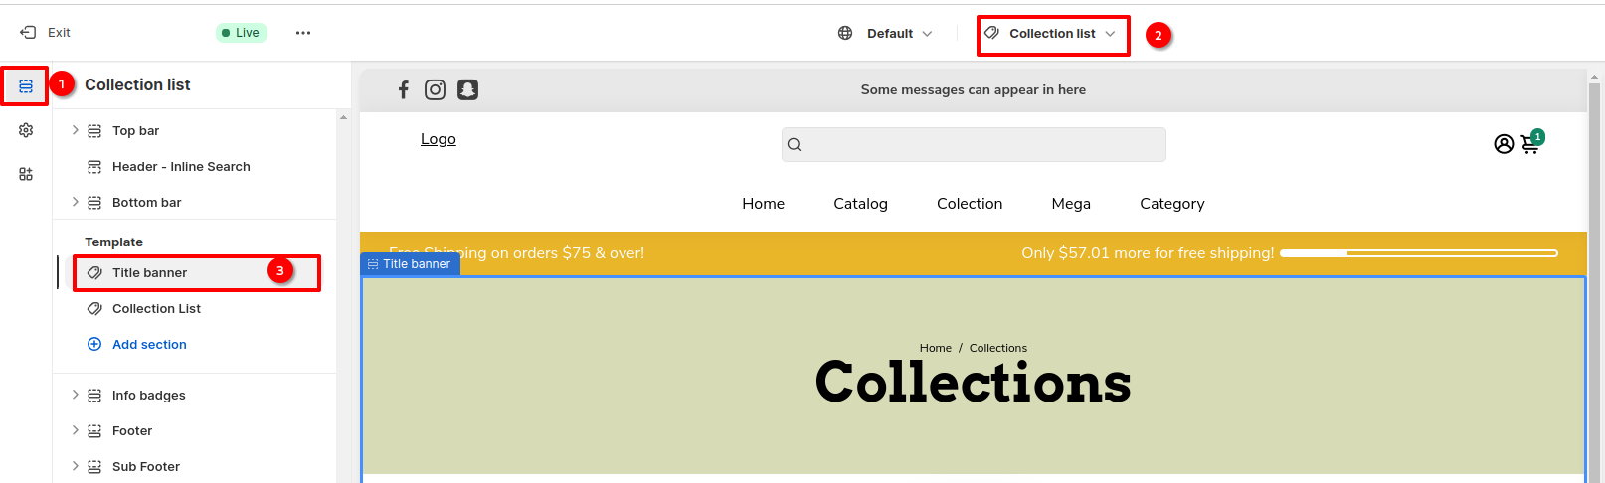Click the free shipping progress bar
1605x483 pixels.
click(1418, 253)
